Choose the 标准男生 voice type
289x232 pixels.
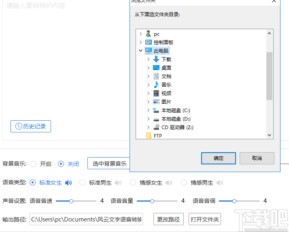pyautogui.click(x=82, y=183)
